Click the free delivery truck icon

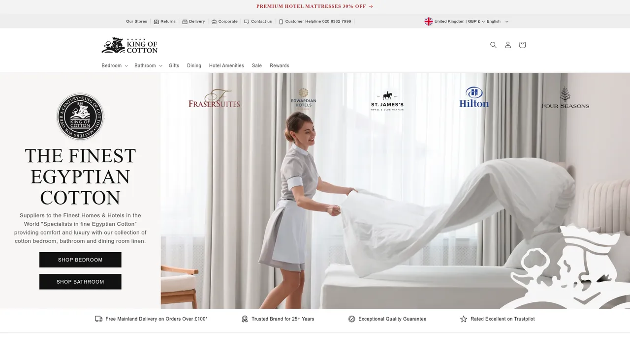point(98,319)
